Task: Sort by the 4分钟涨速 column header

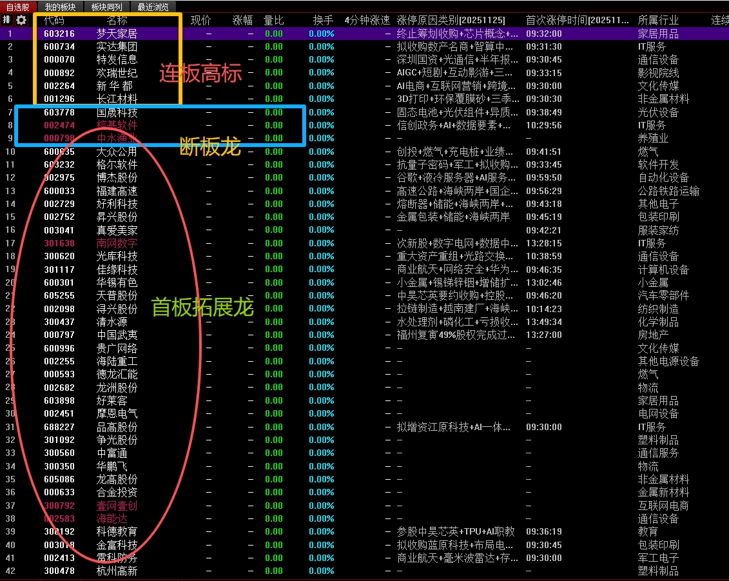Action: pyautogui.click(x=367, y=21)
